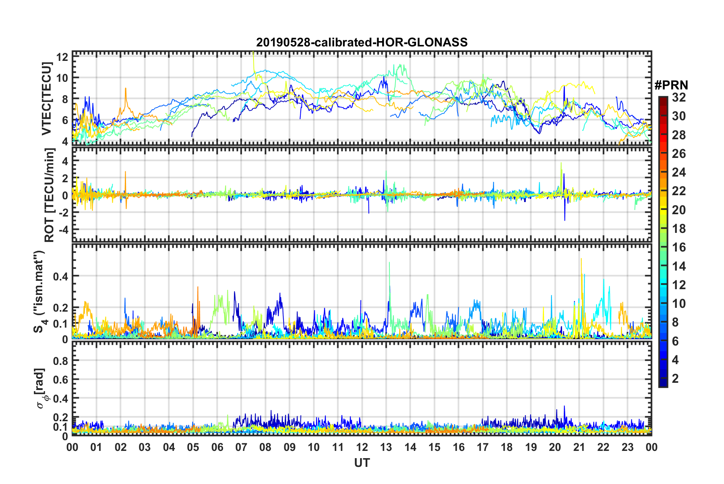
Task: Click the 11 tick on UT axis
Action: coord(338,447)
